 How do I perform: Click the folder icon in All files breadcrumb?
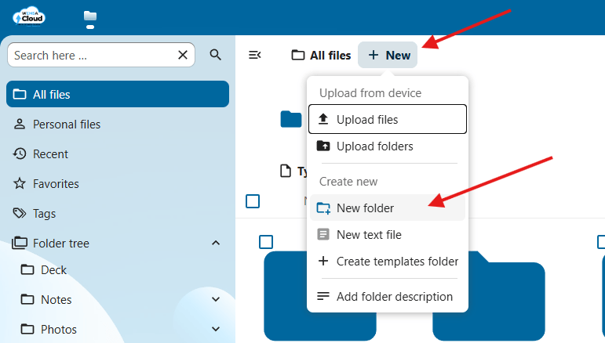[x=298, y=55]
